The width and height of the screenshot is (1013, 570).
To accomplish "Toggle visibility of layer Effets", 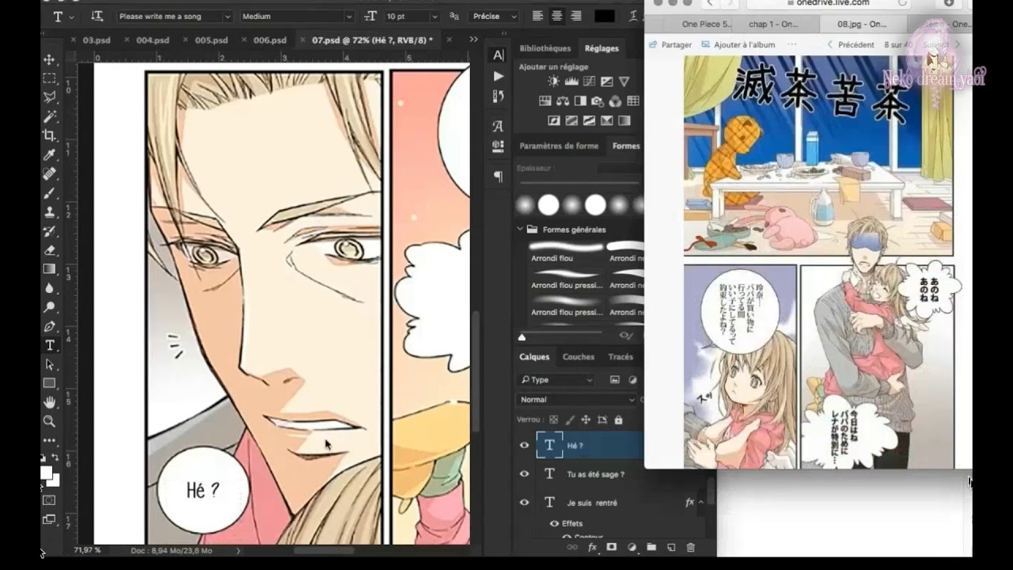I will click(x=554, y=523).
